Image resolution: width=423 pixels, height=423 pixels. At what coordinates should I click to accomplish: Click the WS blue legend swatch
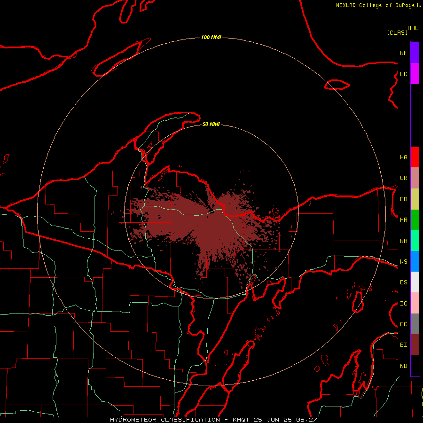click(415, 261)
